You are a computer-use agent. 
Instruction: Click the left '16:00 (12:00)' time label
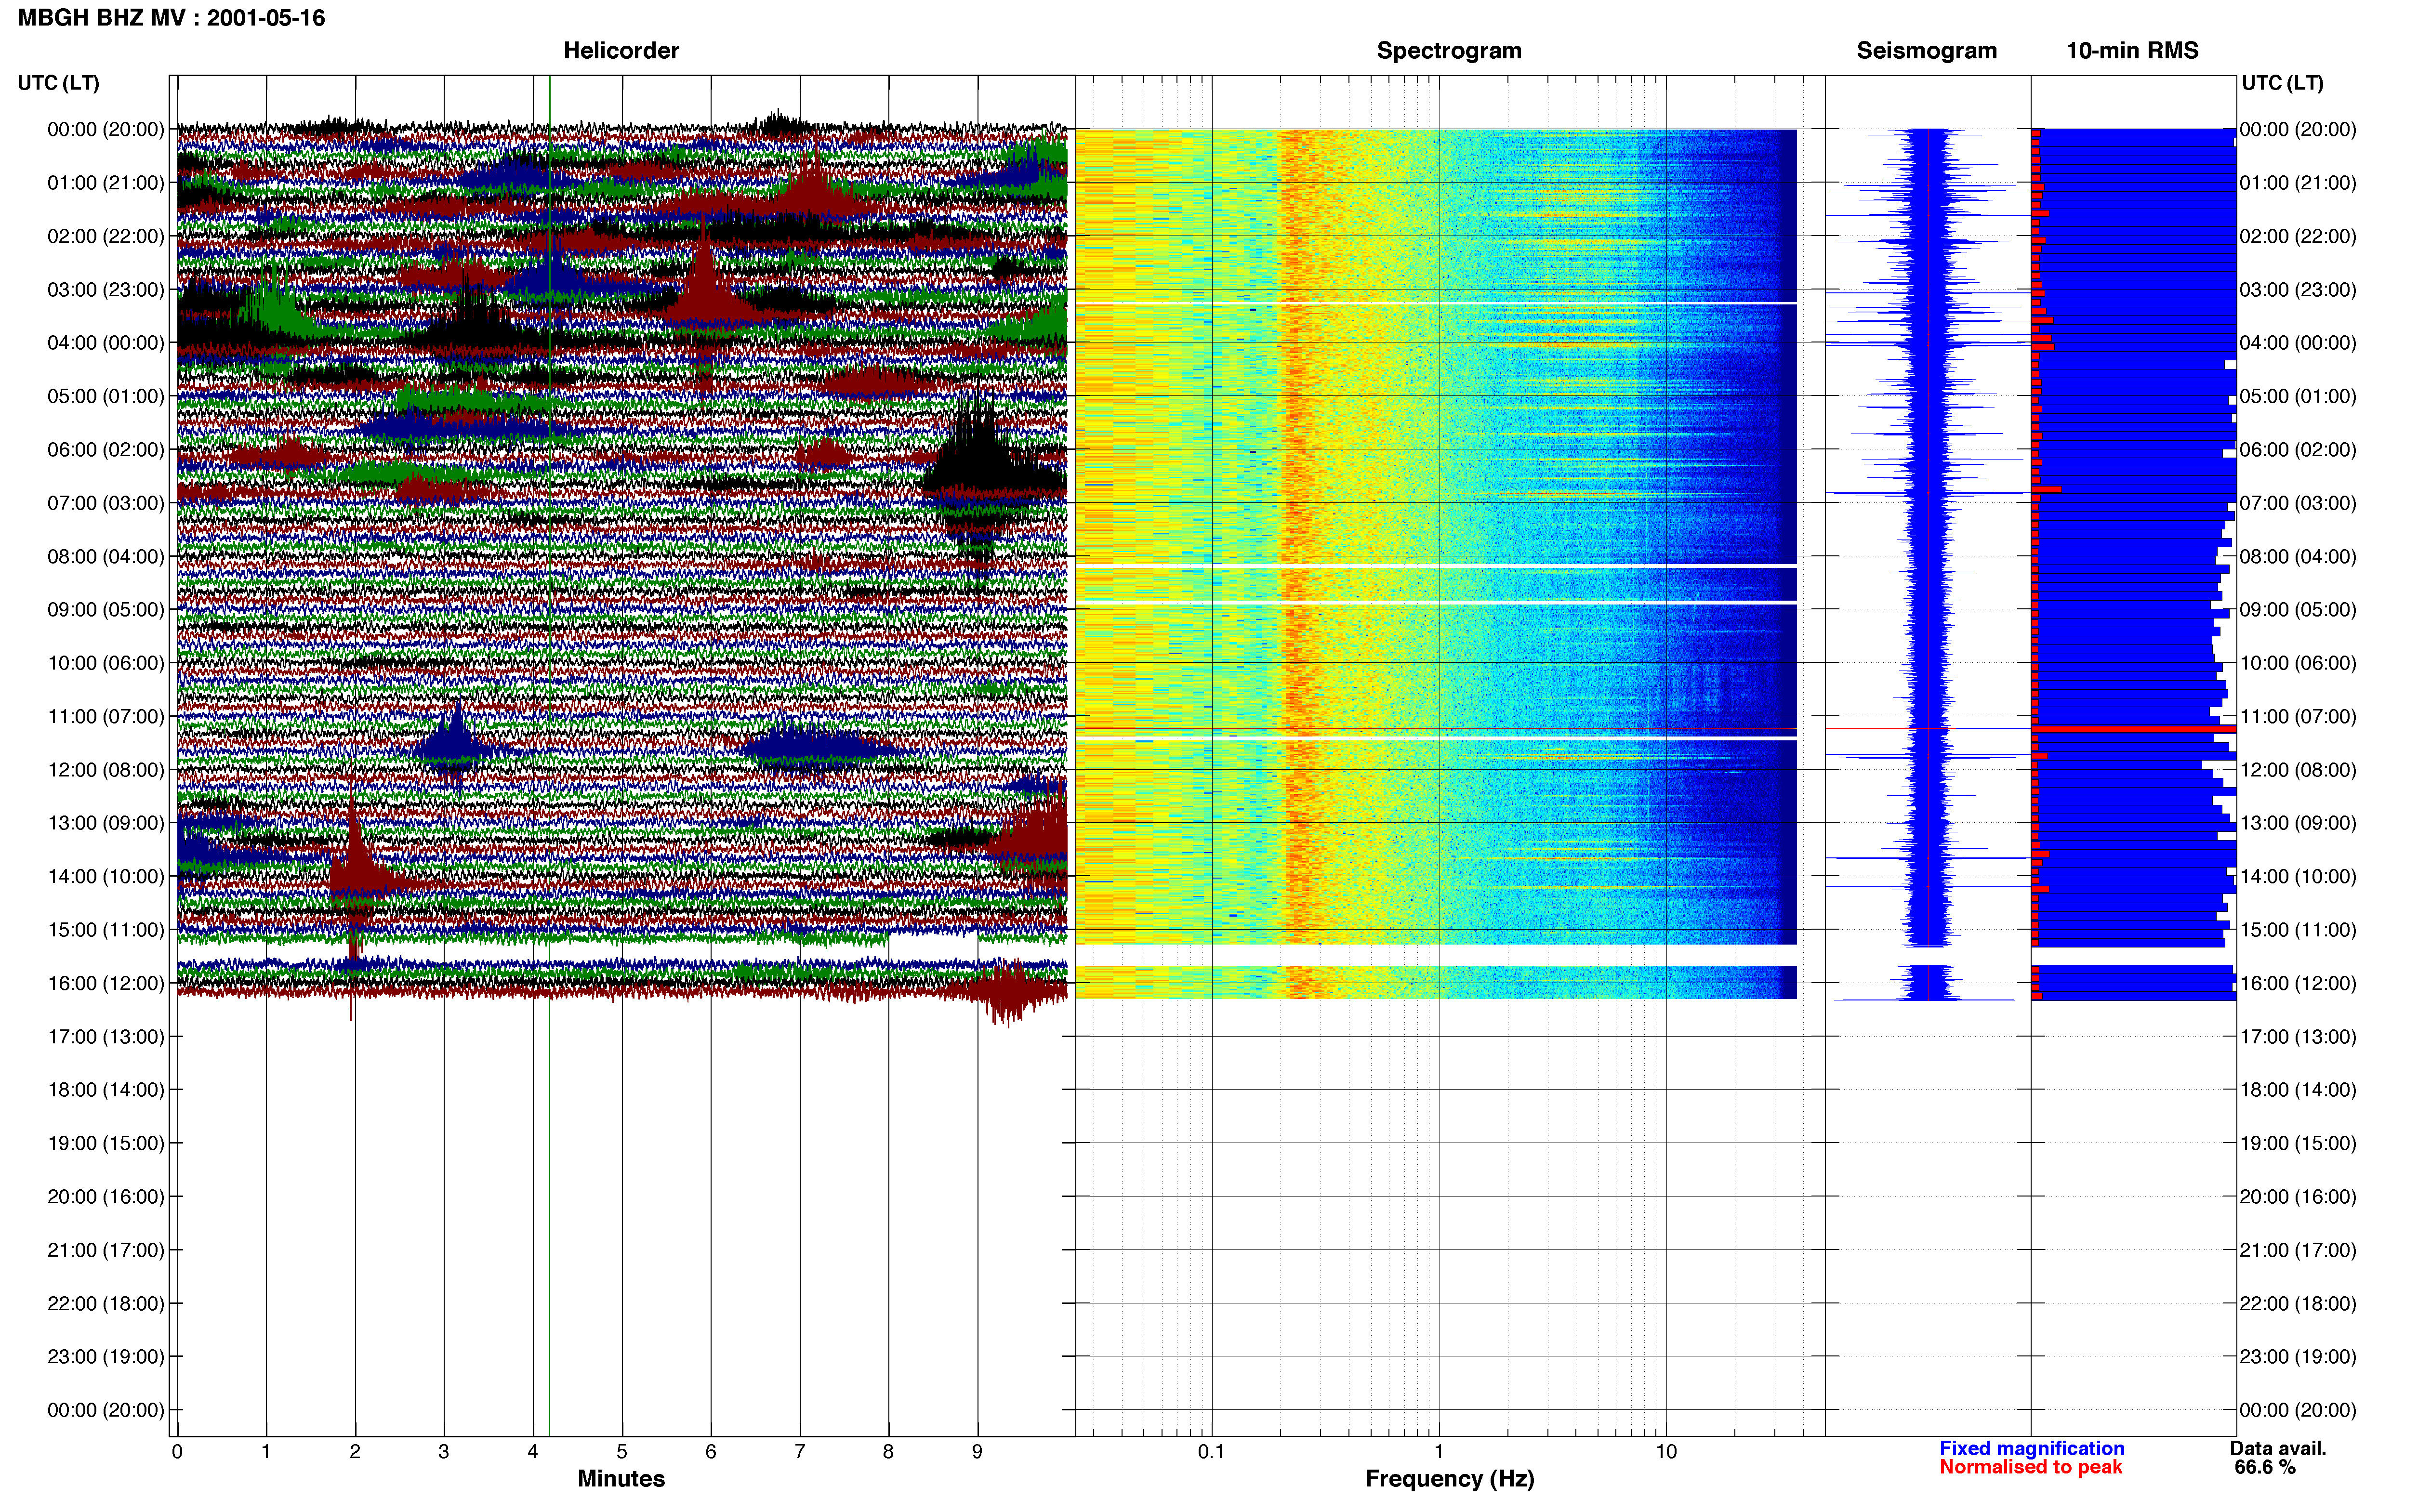click(x=105, y=983)
